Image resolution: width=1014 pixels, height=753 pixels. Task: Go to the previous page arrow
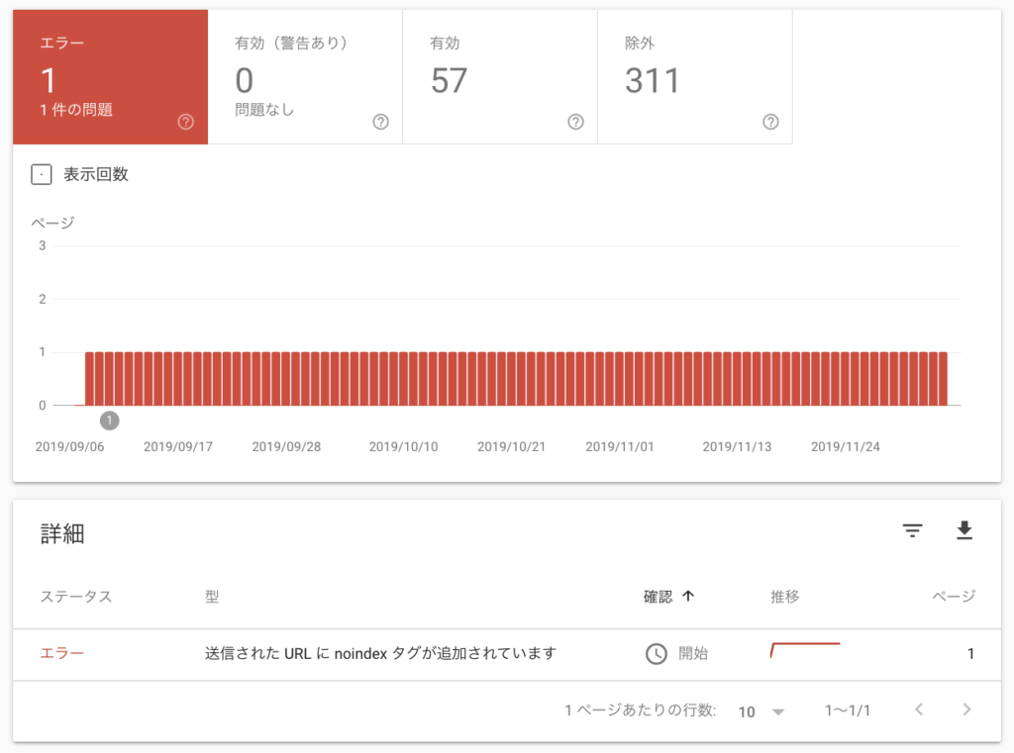pyautogui.click(x=919, y=709)
